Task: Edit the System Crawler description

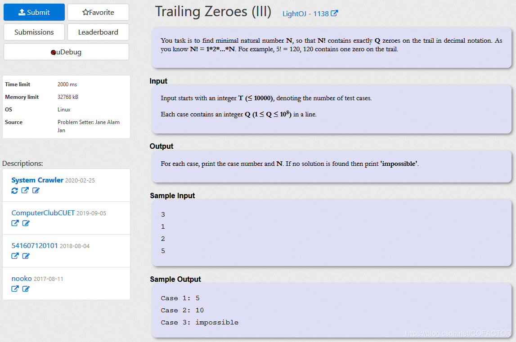Action: [x=36, y=191]
